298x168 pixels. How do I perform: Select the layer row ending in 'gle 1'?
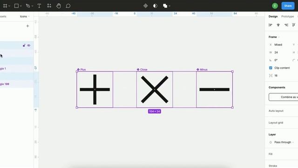click(x=17, y=69)
